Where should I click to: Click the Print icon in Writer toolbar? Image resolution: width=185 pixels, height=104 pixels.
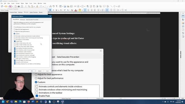(18, 6)
